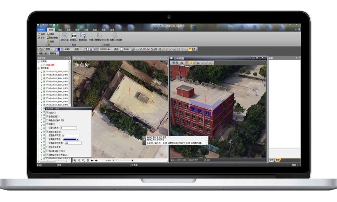
Task: Select the red curve drawing tool
Action: point(148,49)
